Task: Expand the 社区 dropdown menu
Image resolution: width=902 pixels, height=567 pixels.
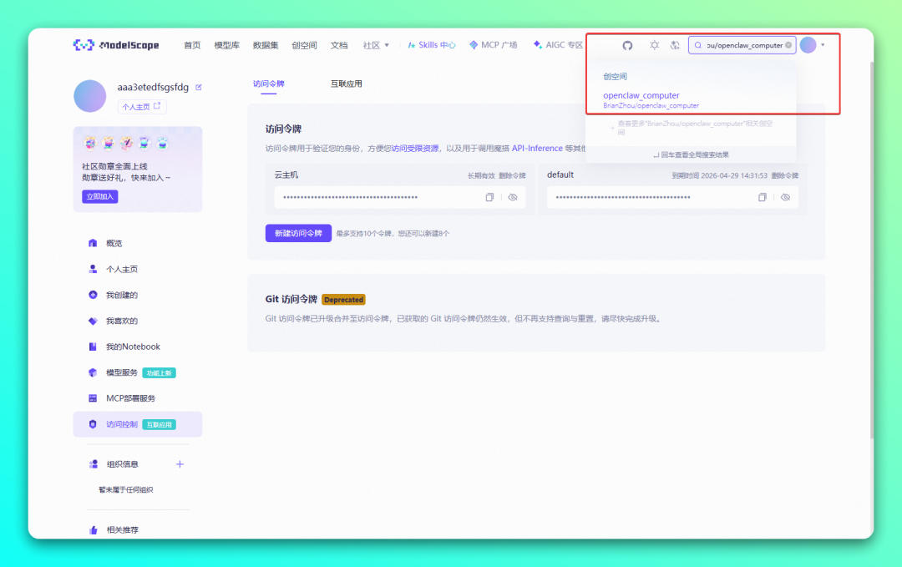Action: [x=374, y=45]
